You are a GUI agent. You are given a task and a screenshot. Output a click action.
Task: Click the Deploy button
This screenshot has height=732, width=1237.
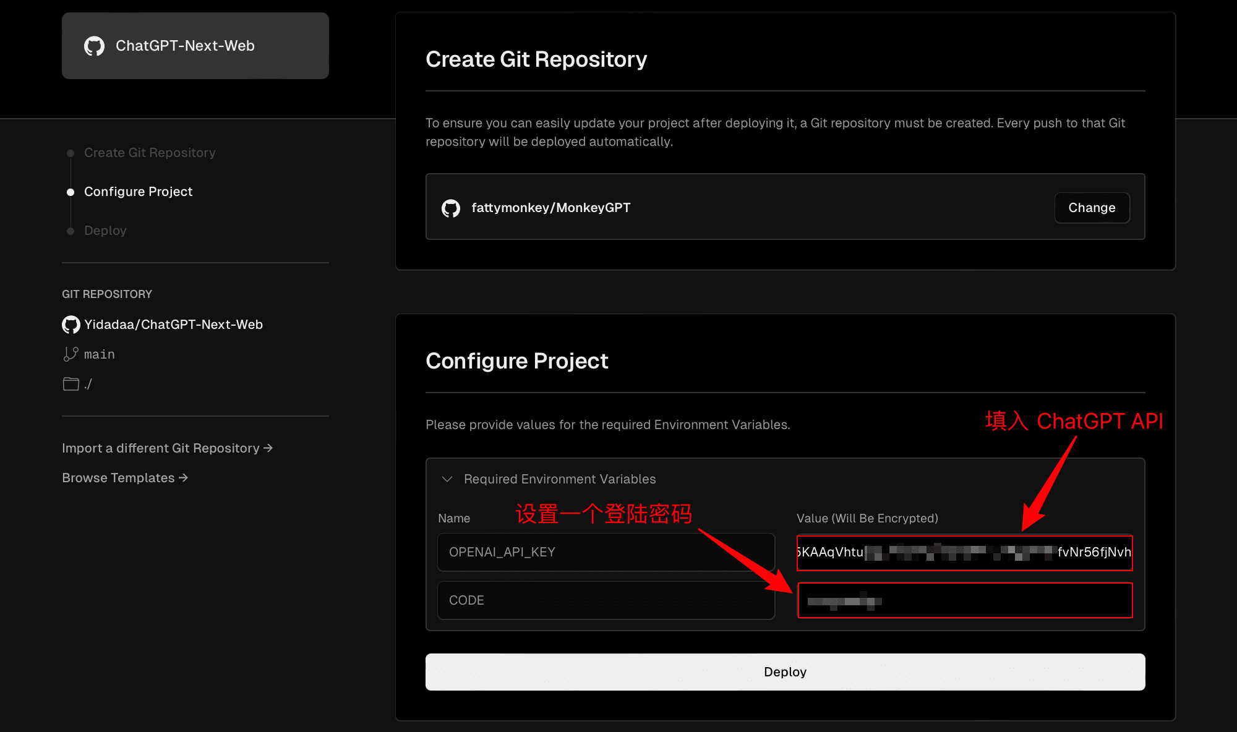point(785,672)
